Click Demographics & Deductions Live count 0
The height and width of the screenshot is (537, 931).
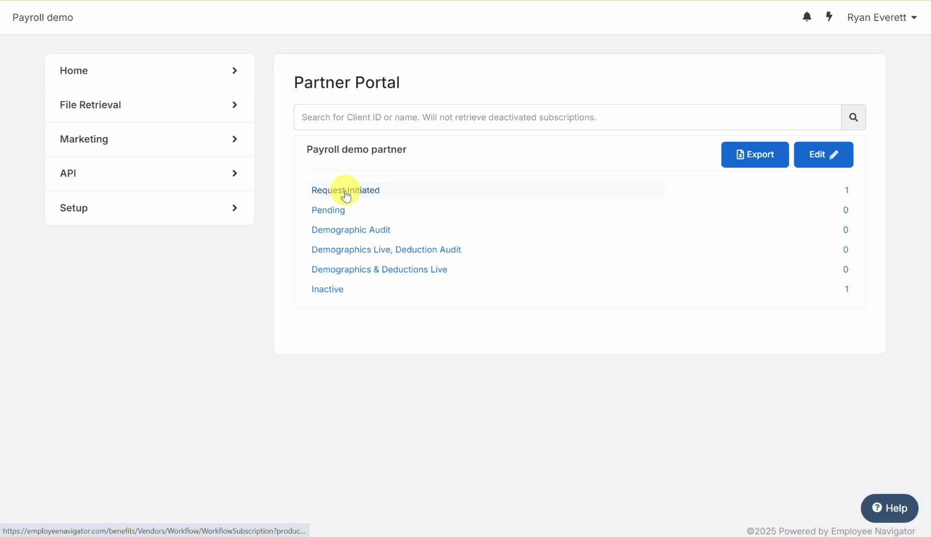[x=846, y=269]
